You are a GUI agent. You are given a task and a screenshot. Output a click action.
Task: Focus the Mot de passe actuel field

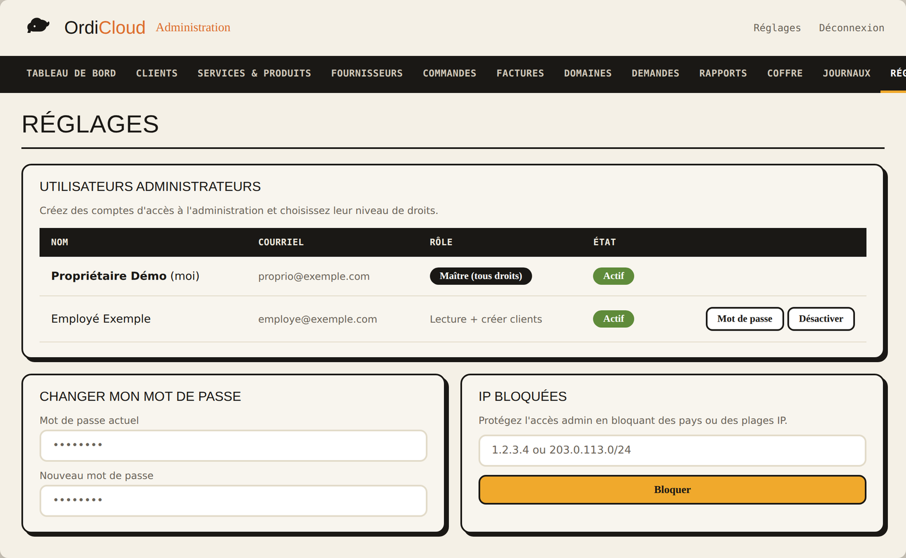tap(233, 445)
